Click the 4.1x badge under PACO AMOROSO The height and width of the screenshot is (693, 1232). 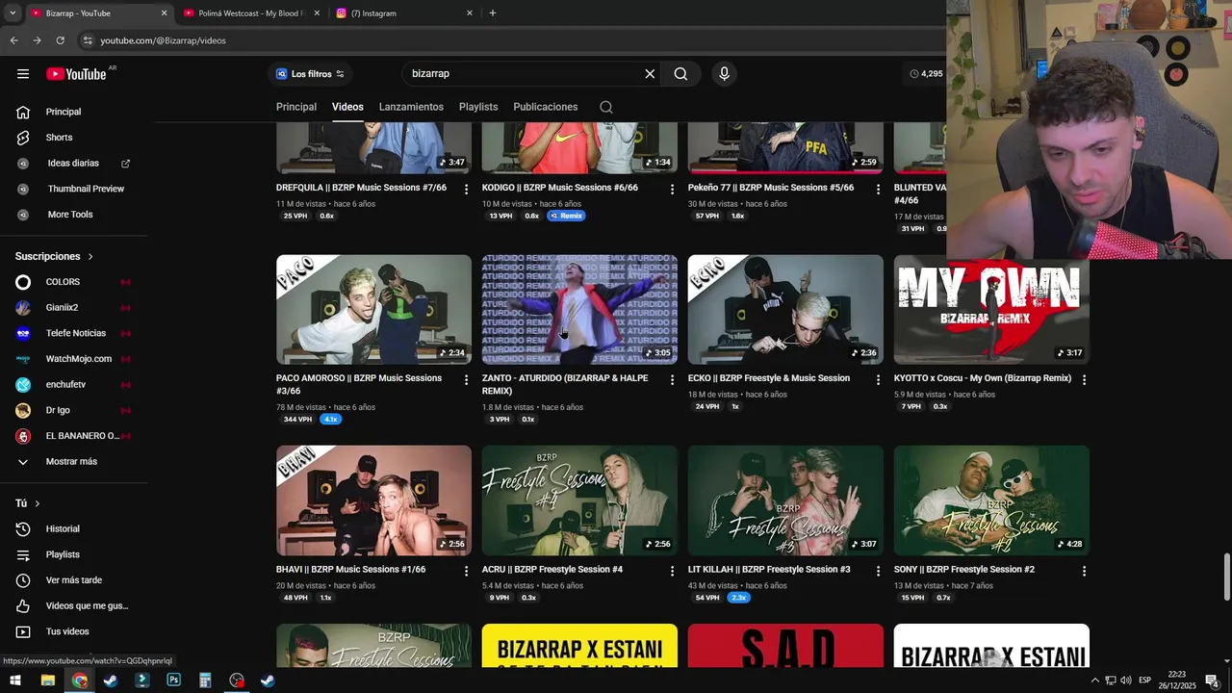coord(331,420)
